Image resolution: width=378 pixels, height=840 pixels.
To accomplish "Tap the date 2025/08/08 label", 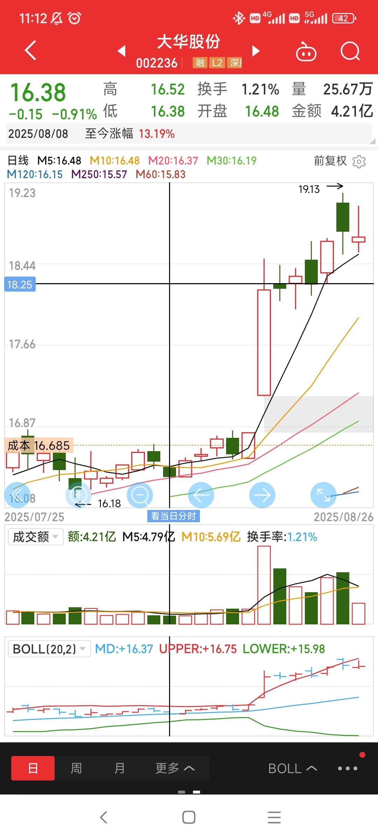I will tap(38, 134).
